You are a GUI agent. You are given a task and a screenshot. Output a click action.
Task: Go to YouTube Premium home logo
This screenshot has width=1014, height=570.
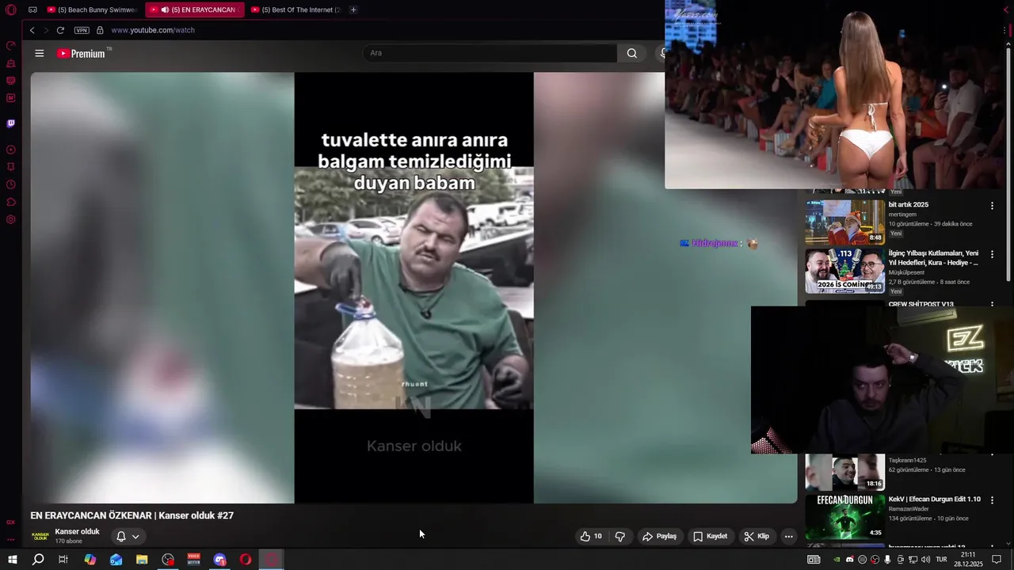pos(82,53)
